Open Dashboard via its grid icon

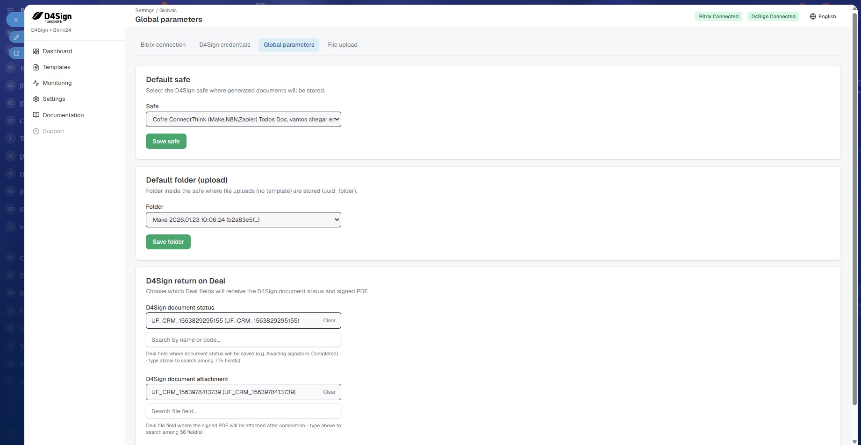(36, 51)
